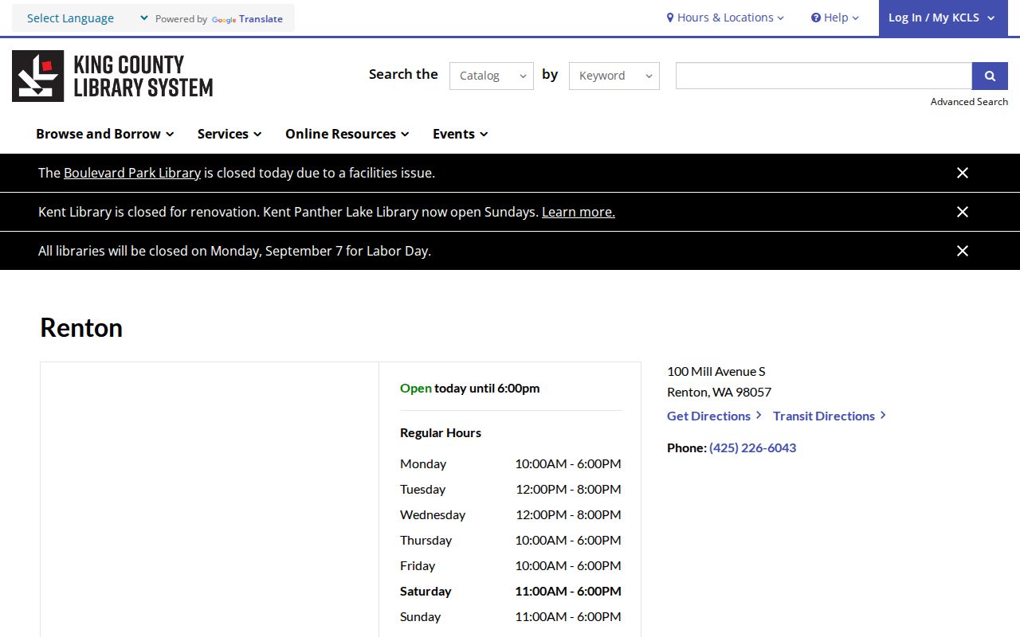Click the address line 100 Mill Avenue S
The image size is (1020, 637).
716,371
